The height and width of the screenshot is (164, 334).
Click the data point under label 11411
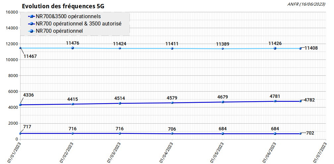pos(172,48)
